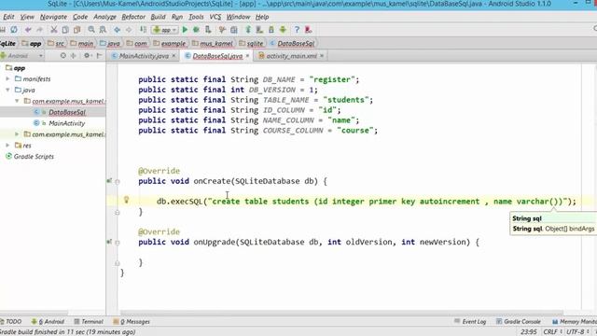Click the Collapse All icon in project panel

pos(74,56)
